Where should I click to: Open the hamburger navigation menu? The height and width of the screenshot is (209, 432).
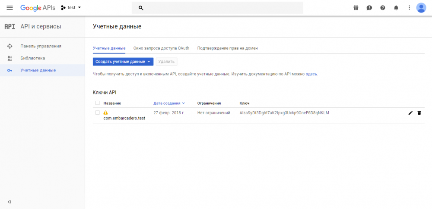pos(10,8)
